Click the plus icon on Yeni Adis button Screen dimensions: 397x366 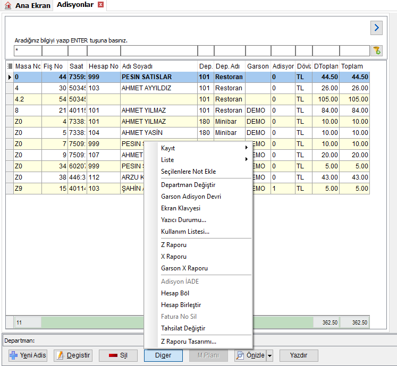click(x=13, y=355)
